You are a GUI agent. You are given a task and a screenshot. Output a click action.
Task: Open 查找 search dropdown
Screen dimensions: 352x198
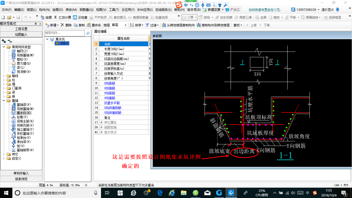point(238,25)
